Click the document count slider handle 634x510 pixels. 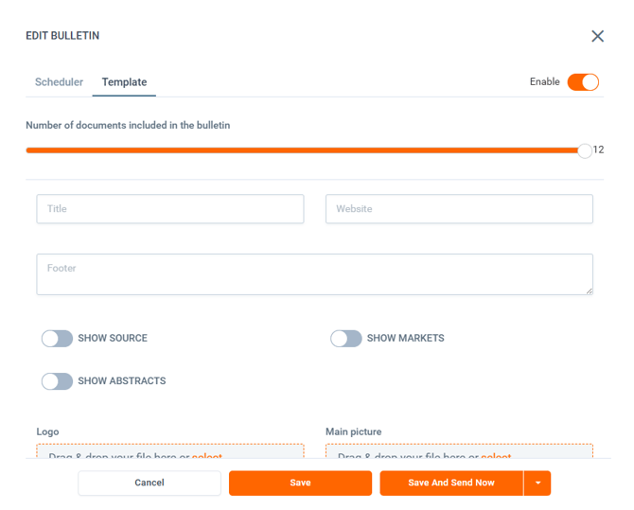point(585,150)
